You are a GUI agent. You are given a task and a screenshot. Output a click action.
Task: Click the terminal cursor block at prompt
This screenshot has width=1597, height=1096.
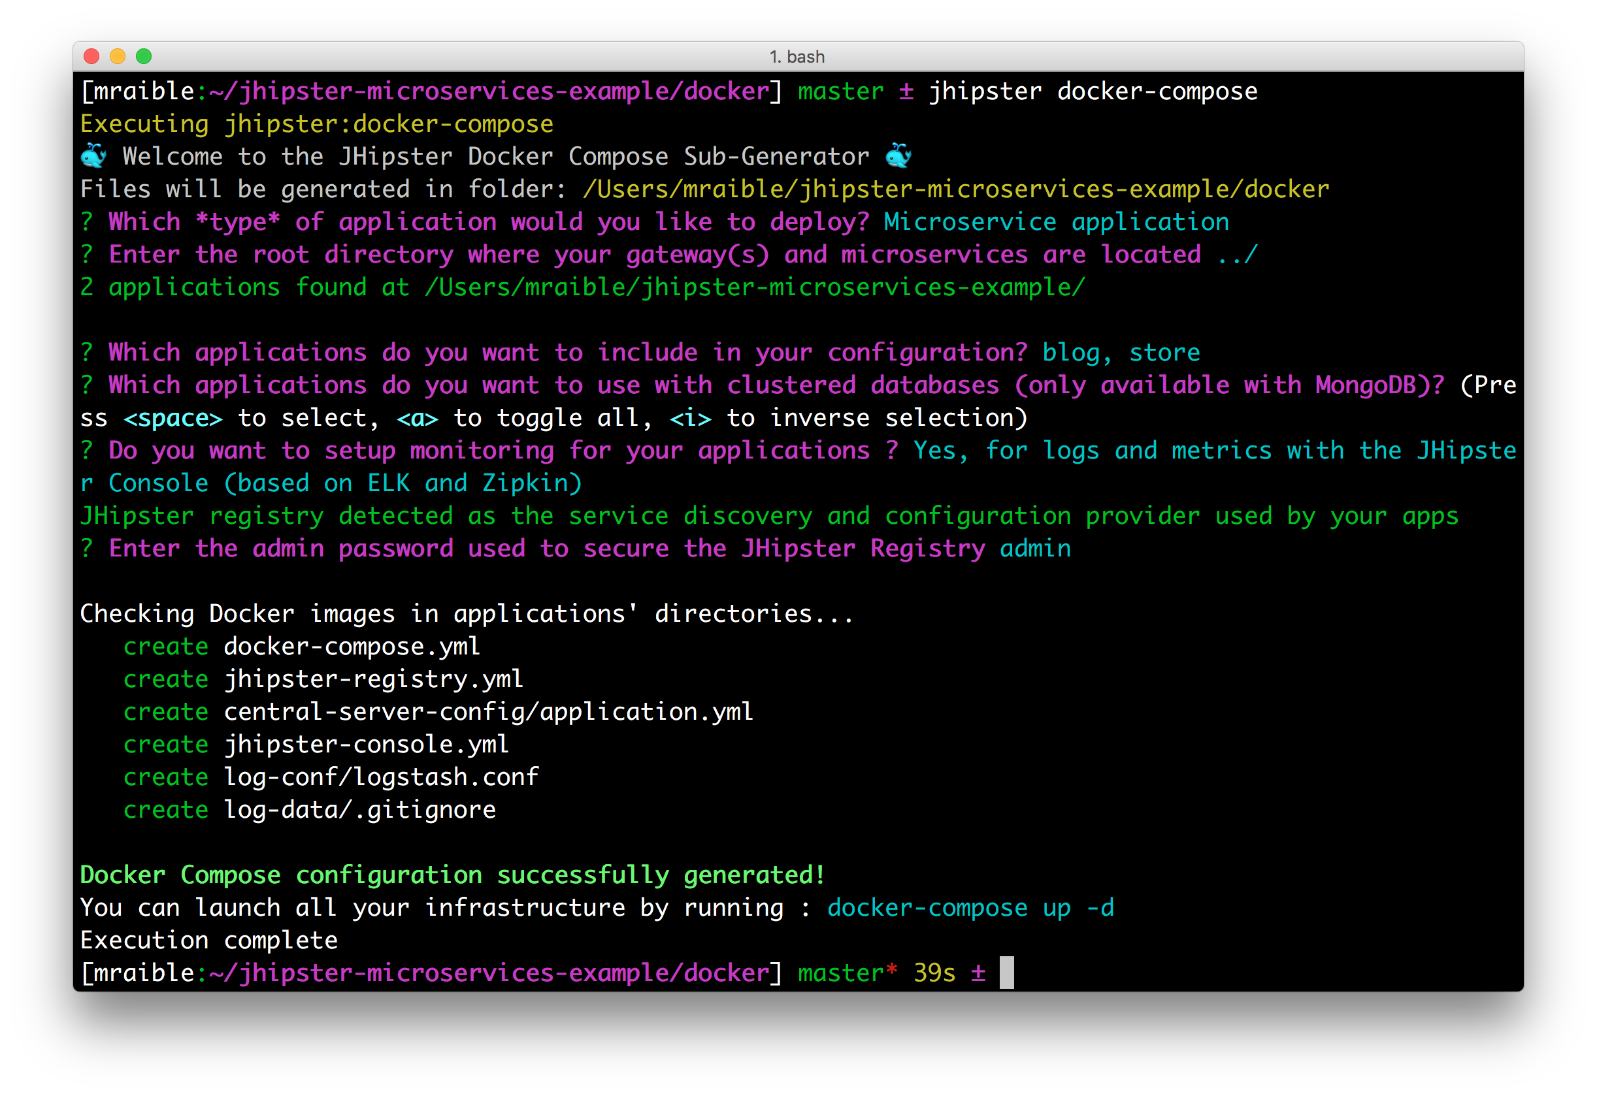(1006, 973)
